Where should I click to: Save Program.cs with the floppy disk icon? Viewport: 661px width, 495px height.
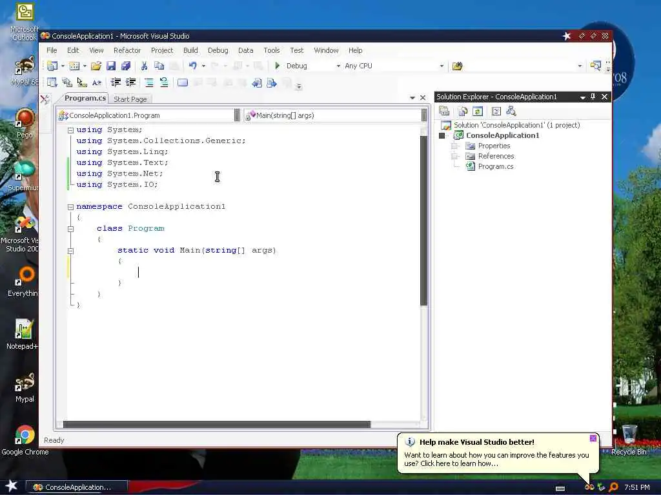[x=111, y=66]
